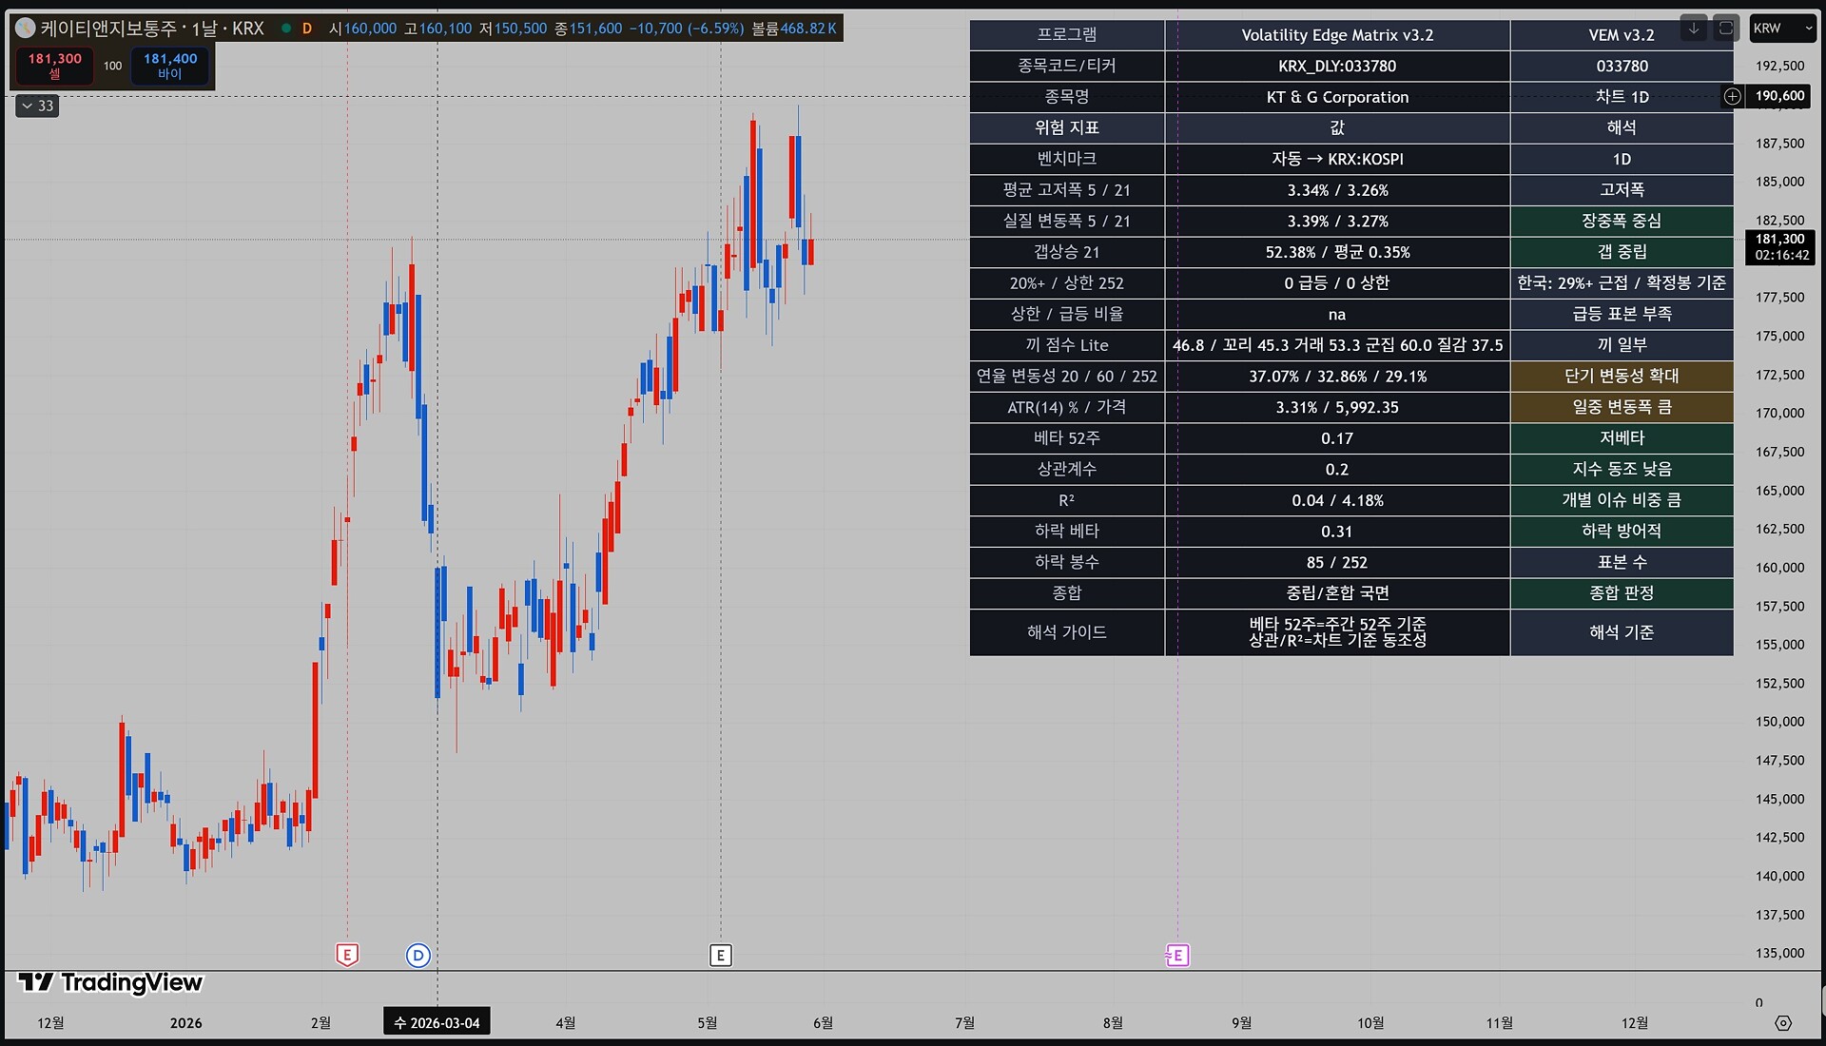Click the 단기 변동성 확대 warning cell
1826x1046 pixels.
(1622, 377)
